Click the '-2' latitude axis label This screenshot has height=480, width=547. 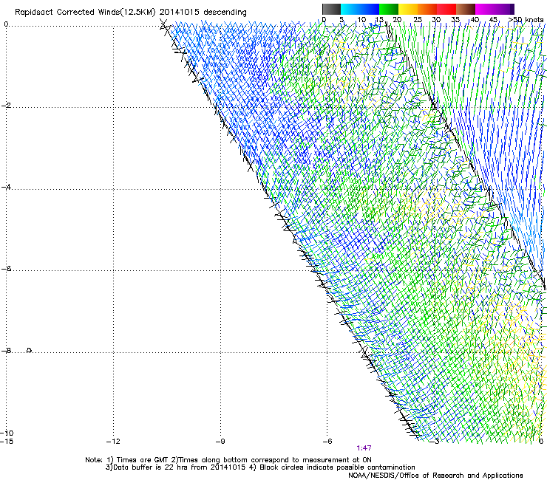pos(6,106)
